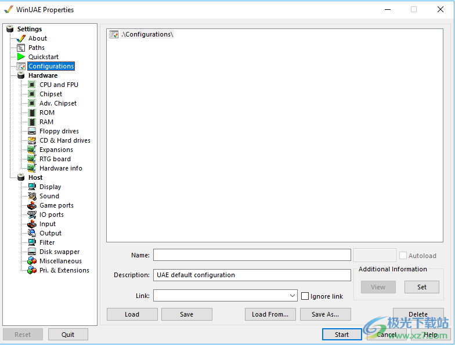The height and width of the screenshot is (345, 455).
Task: Click the Game ports joystick icon
Action: (x=32, y=205)
